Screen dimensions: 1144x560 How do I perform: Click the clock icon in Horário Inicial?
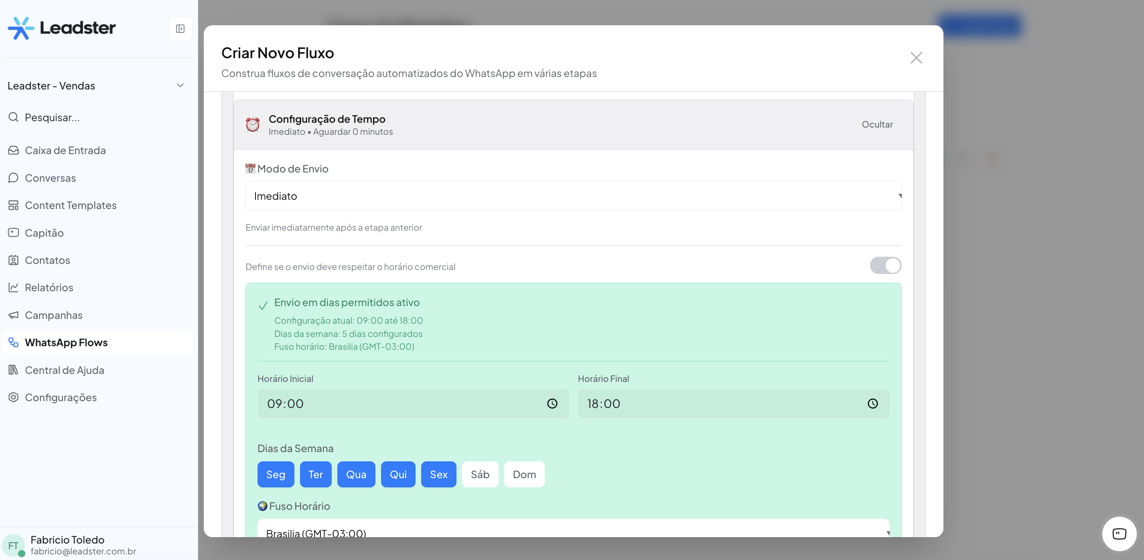pos(552,404)
